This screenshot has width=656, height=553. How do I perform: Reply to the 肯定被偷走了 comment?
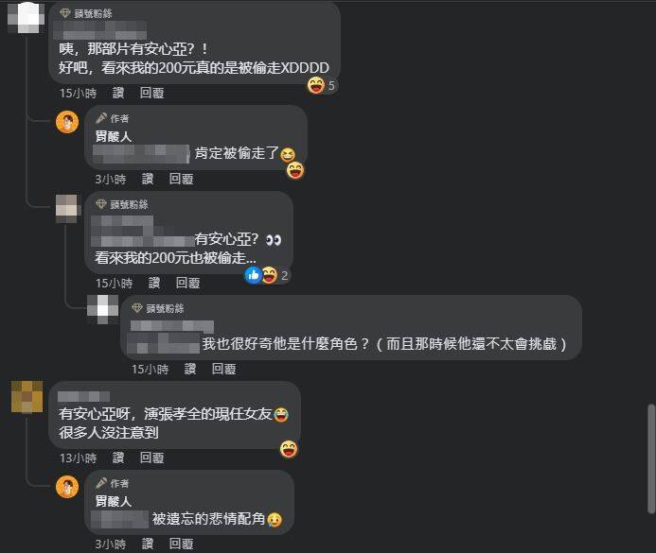pyautogui.click(x=181, y=180)
